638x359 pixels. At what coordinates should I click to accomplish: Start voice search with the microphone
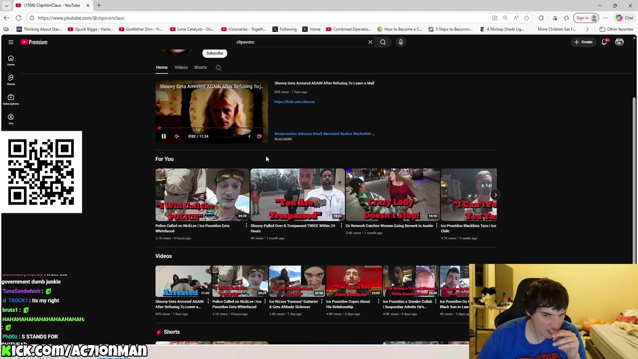401,42
